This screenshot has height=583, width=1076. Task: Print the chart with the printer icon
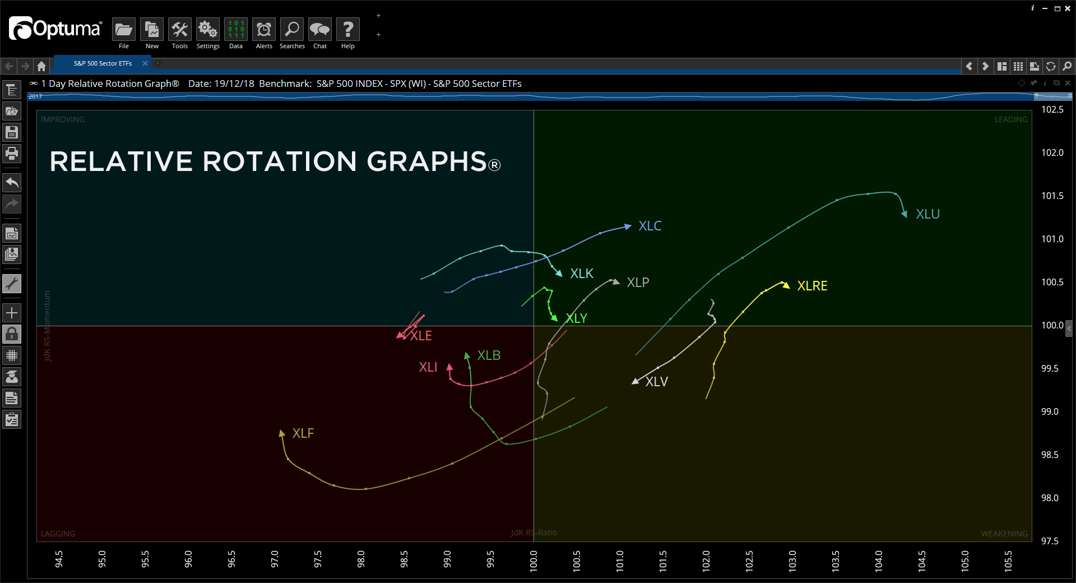pos(12,153)
